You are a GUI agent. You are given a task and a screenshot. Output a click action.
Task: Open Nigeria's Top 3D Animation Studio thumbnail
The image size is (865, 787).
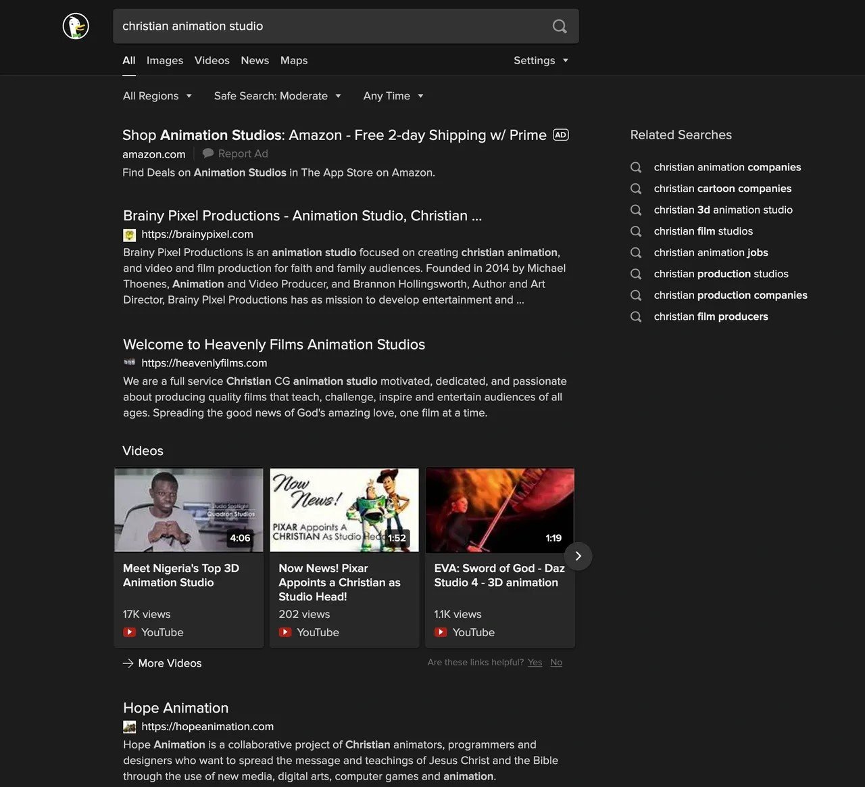[x=189, y=510]
